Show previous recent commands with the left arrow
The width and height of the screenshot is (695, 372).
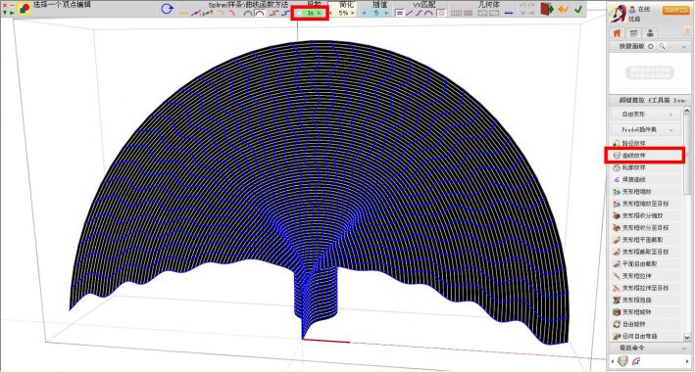(612, 362)
